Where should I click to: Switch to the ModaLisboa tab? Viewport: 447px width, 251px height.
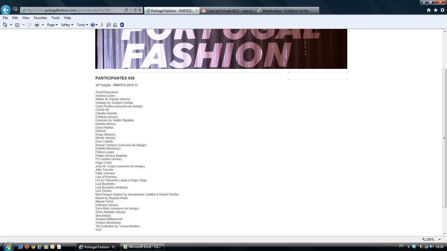pyautogui.click(x=284, y=11)
